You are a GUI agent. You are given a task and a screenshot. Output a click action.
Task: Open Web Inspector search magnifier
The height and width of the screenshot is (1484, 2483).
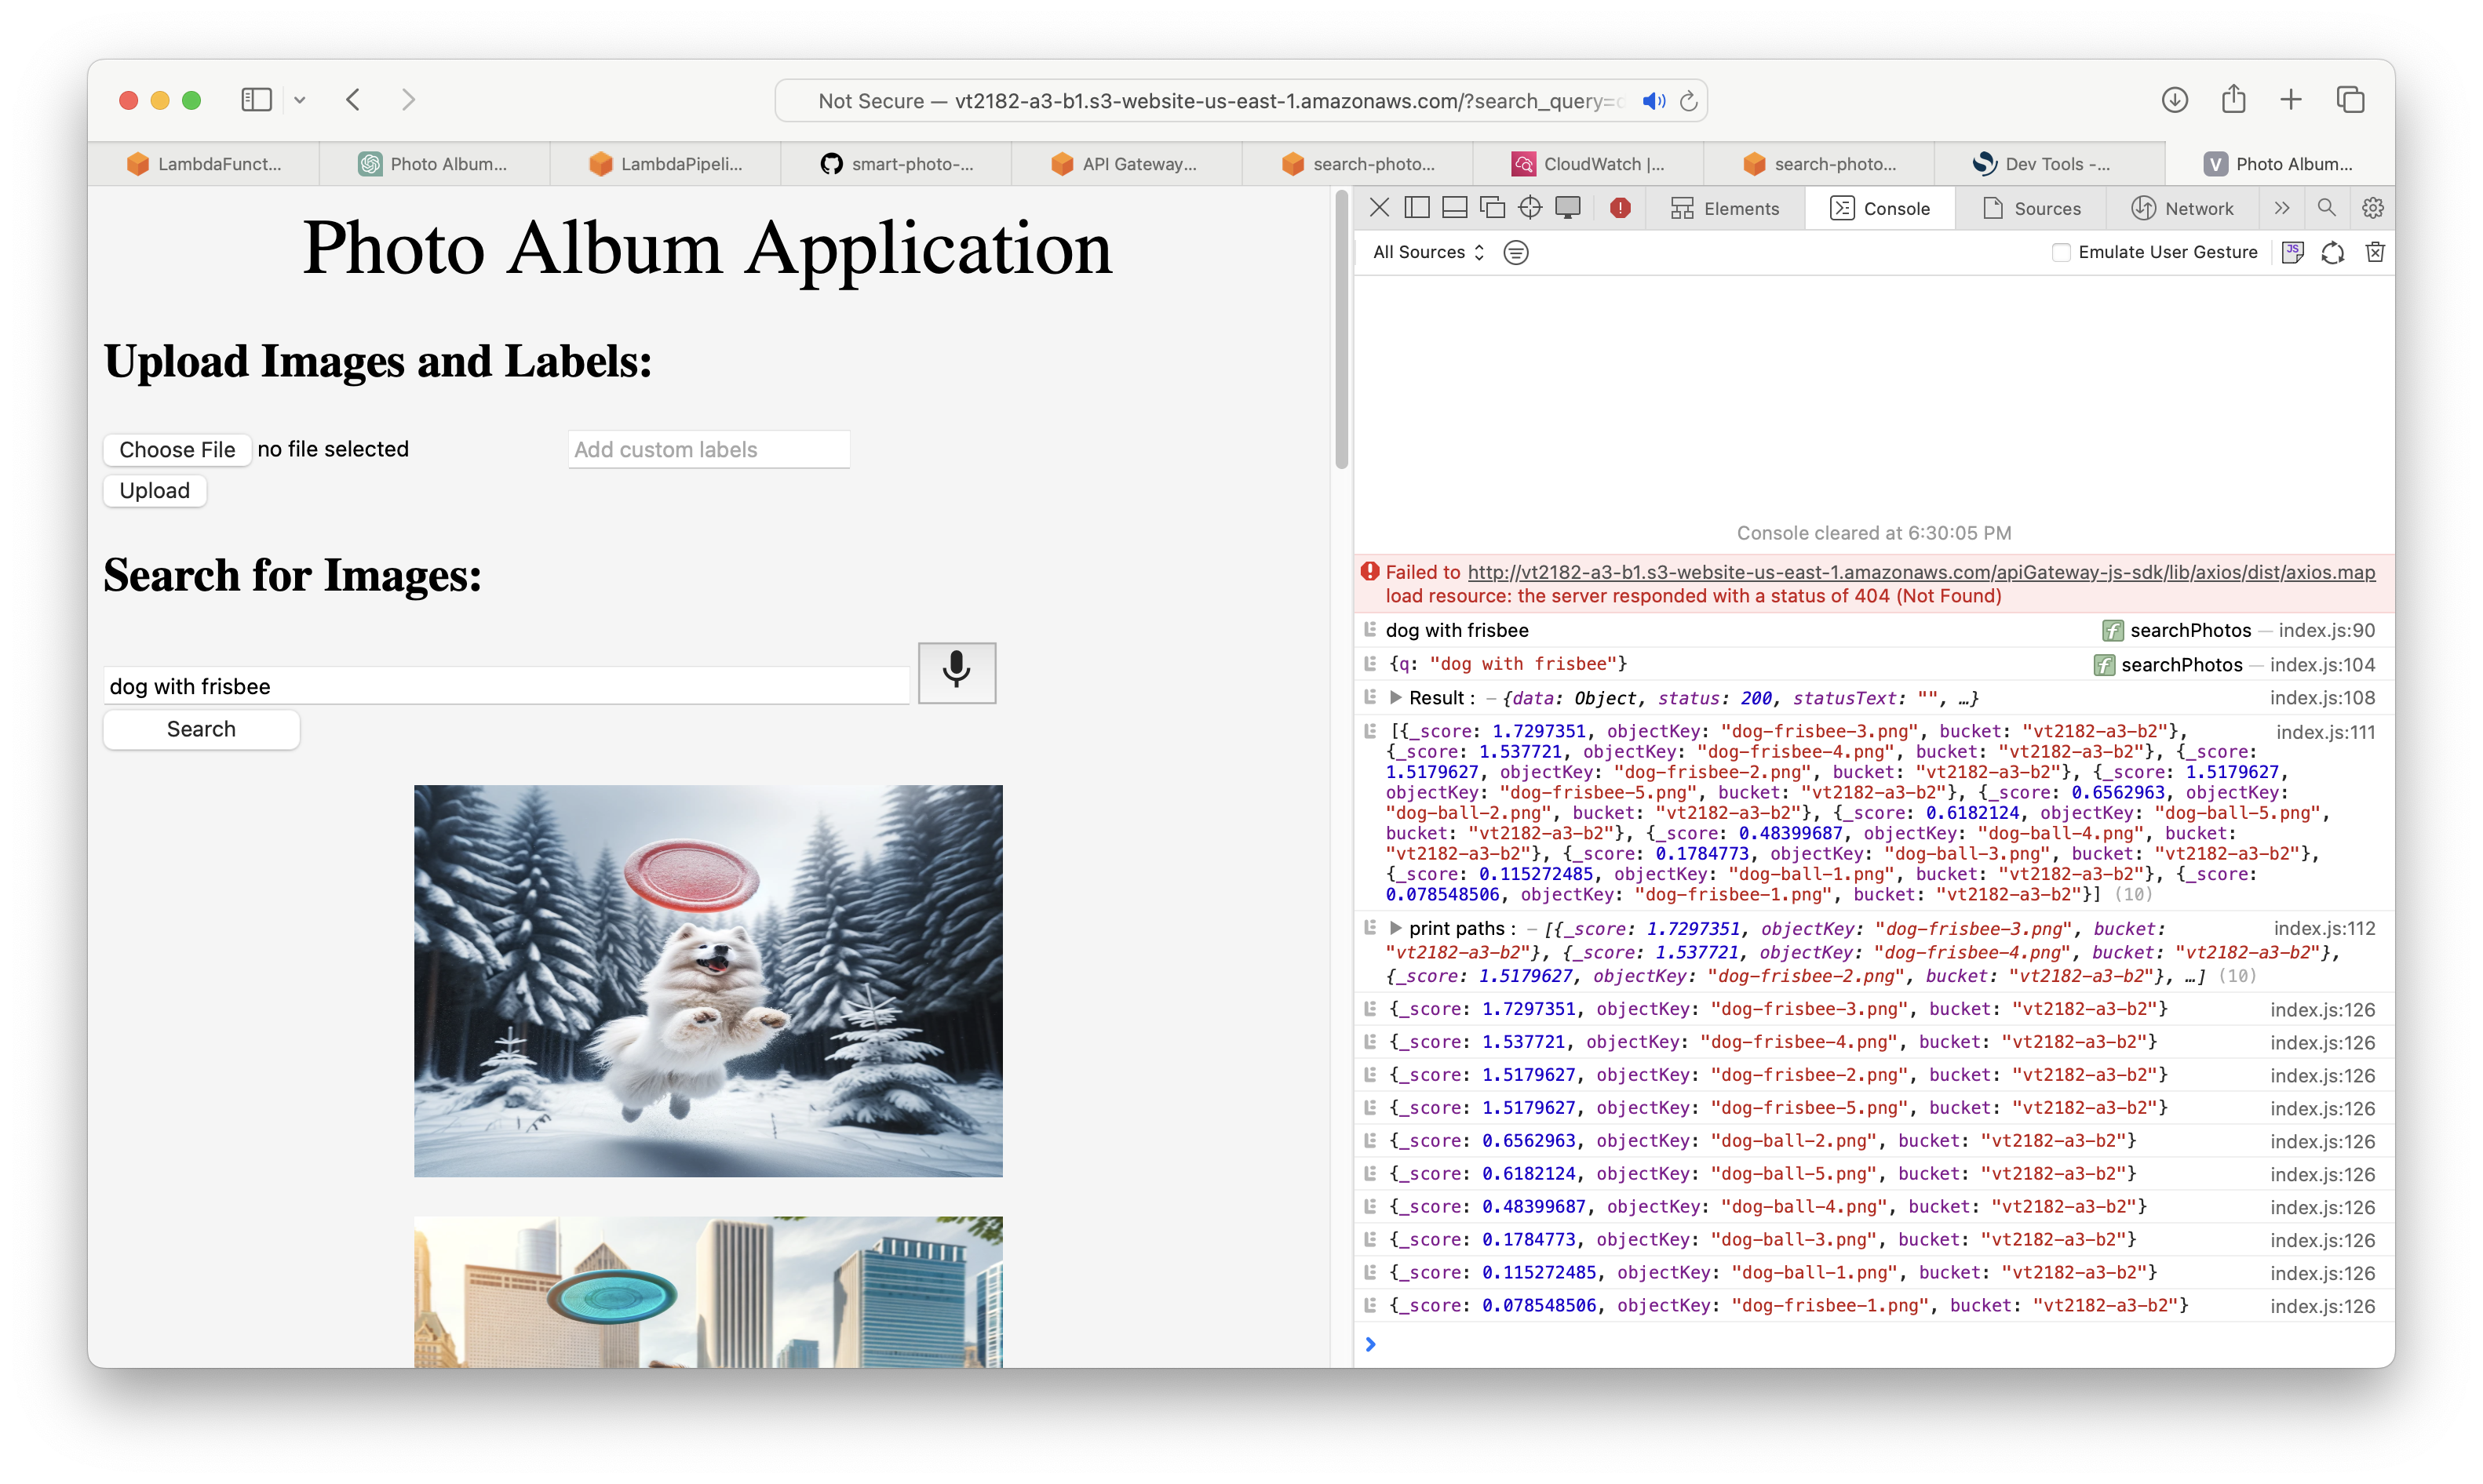pos(2326,208)
